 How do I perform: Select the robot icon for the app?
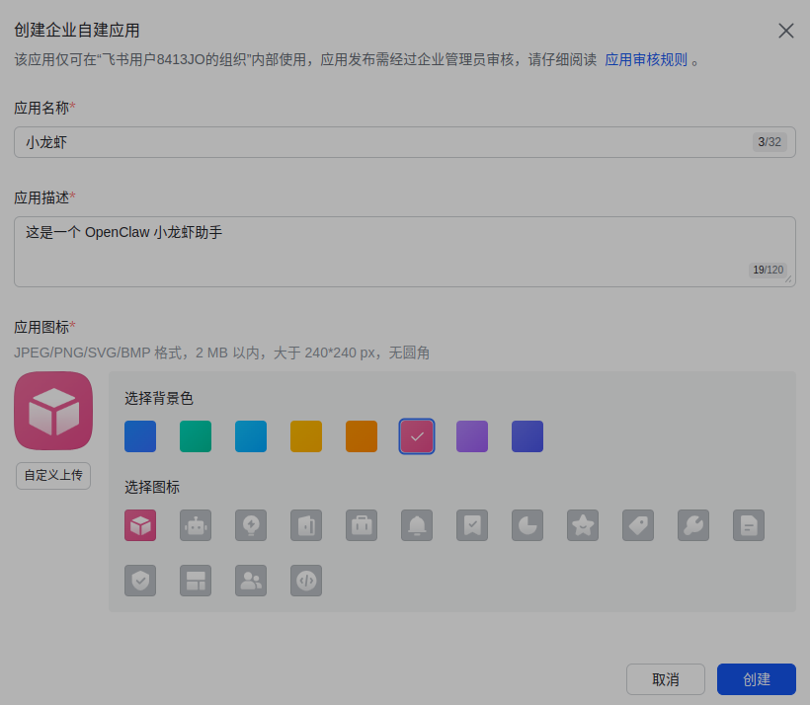click(196, 525)
